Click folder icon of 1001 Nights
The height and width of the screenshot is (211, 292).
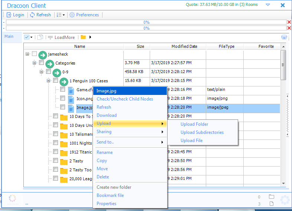coord(64,144)
